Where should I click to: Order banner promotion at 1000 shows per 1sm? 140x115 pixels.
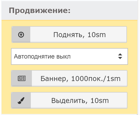point(69,78)
